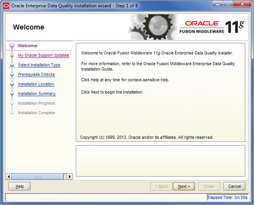
Task: Proceed with the Next button
Action: (x=184, y=186)
